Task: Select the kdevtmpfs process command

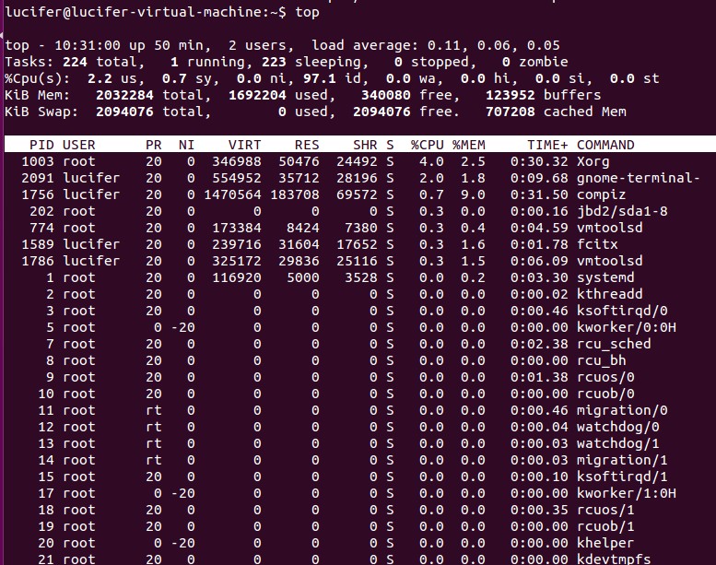Action: coord(614,559)
